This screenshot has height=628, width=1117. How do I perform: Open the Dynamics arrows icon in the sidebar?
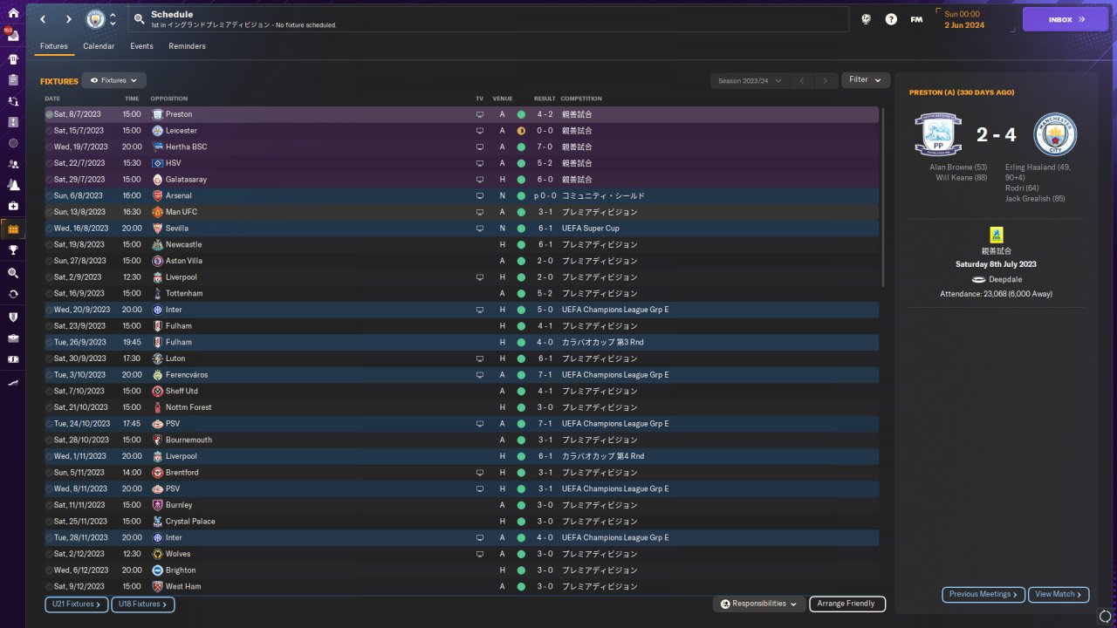coord(13,101)
